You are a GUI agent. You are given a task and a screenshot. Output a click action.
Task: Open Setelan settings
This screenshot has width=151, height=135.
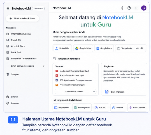point(15,97)
